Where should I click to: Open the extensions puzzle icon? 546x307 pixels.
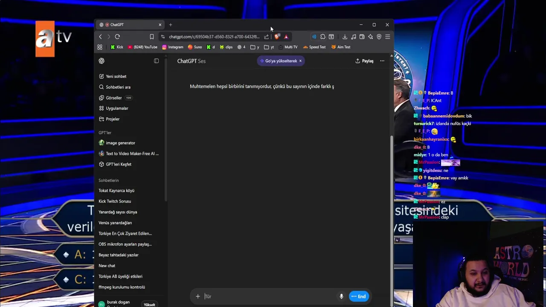[x=323, y=37]
